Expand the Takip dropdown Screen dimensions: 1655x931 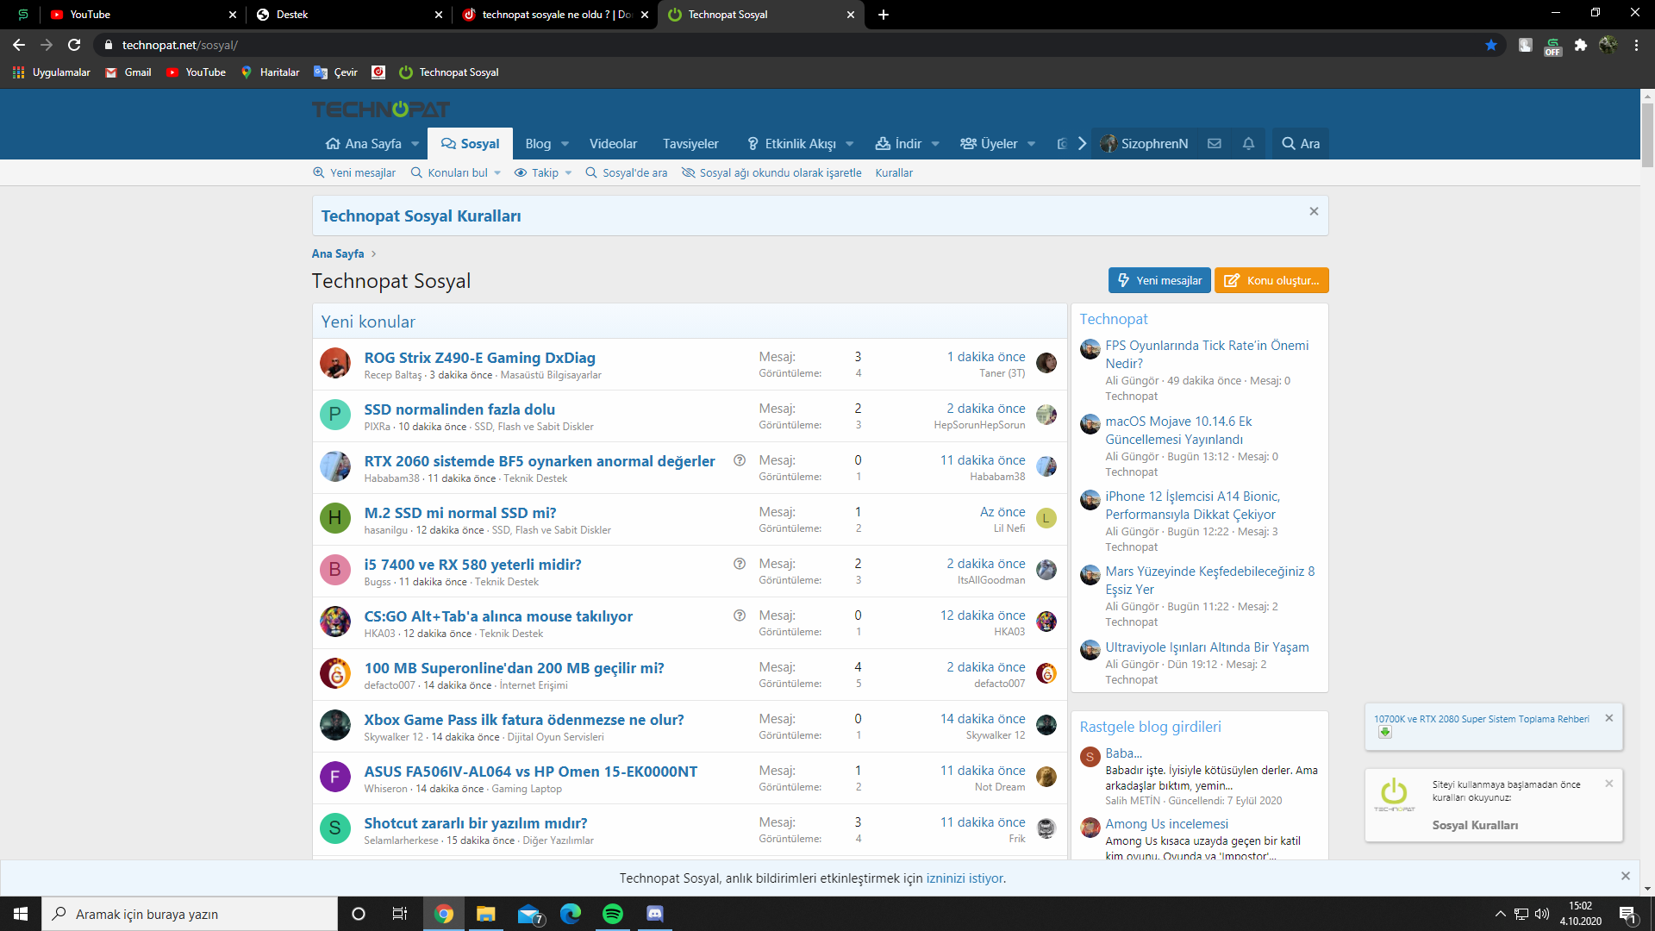pos(568,173)
